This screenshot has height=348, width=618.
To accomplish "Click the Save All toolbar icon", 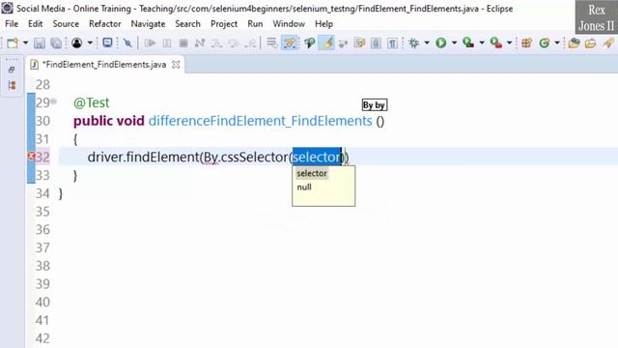I will 56,43.
